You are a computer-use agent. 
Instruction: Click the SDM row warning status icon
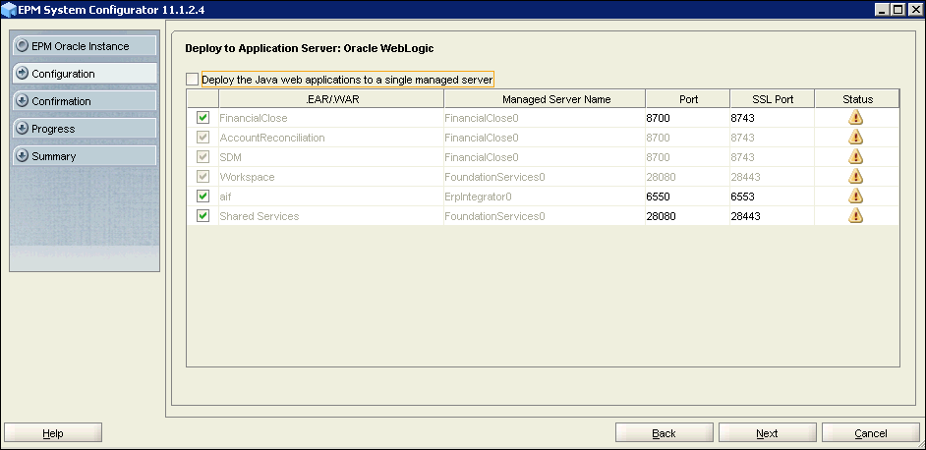[855, 156]
